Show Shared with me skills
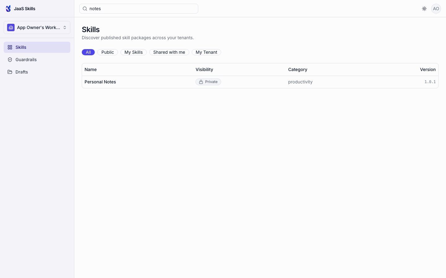 pyautogui.click(x=169, y=52)
